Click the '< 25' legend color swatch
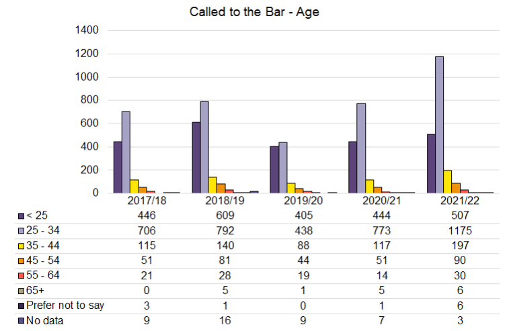Screen dimensions: 509x331 [22, 216]
